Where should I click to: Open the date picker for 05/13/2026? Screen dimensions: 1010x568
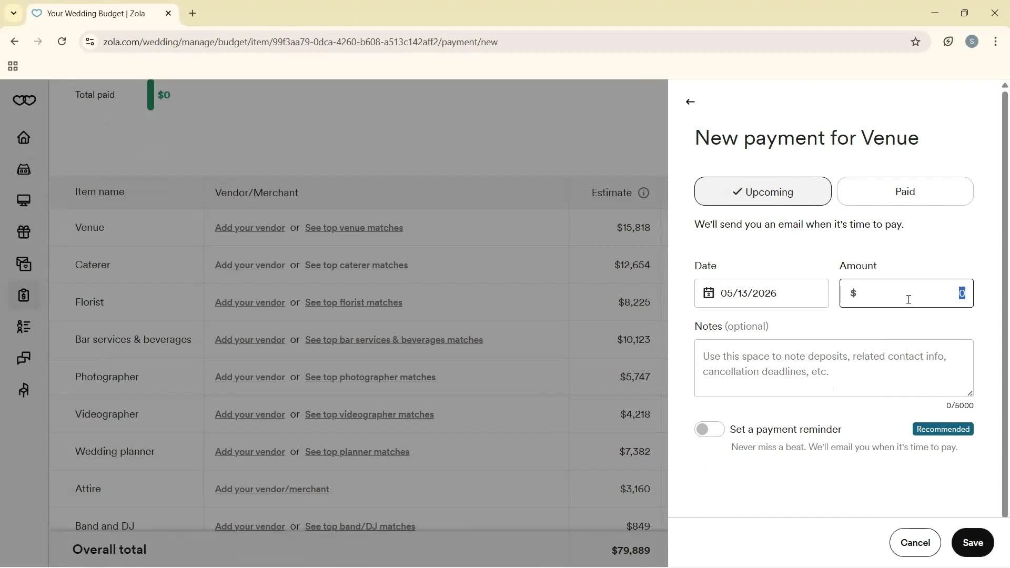(x=709, y=293)
